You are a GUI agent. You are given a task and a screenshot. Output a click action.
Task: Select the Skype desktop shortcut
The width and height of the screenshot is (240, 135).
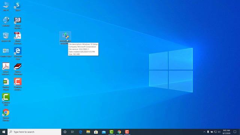pos(18,6)
